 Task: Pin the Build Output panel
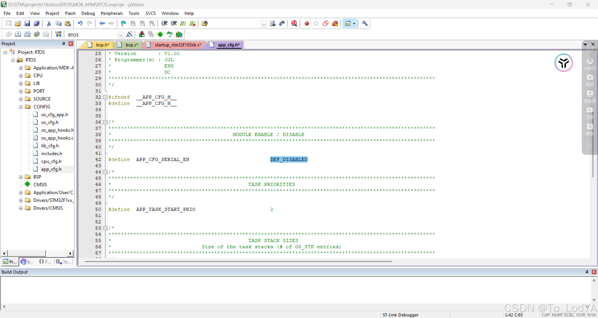(x=587, y=272)
